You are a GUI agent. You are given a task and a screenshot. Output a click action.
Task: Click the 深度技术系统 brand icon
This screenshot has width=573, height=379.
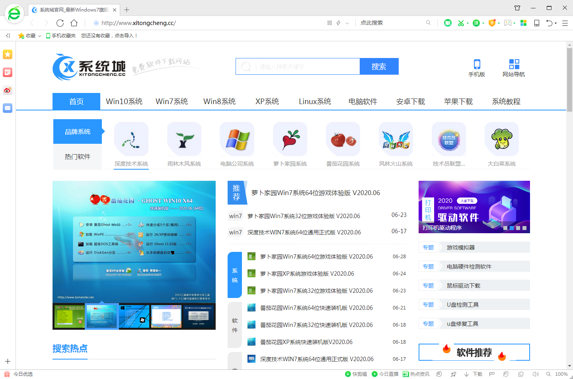click(131, 139)
